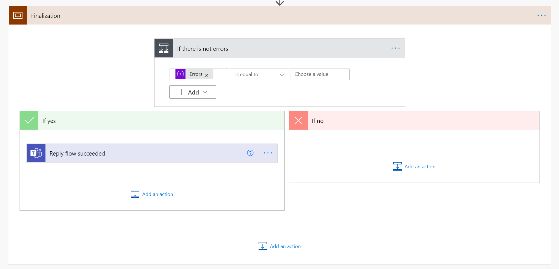Add an action in If no branch
The height and width of the screenshot is (269, 559).
pyautogui.click(x=414, y=166)
